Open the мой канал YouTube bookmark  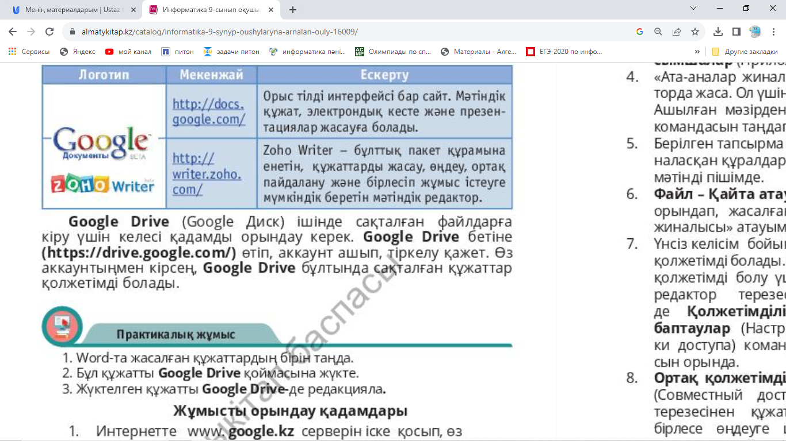point(128,52)
